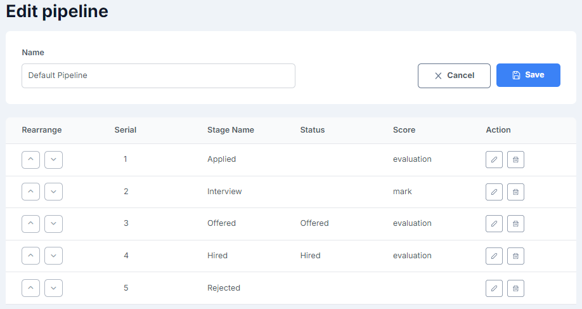Image resolution: width=582 pixels, height=309 pixels.
Task: Edit the Interview stage with pencil icon
Action: point(494,192)
